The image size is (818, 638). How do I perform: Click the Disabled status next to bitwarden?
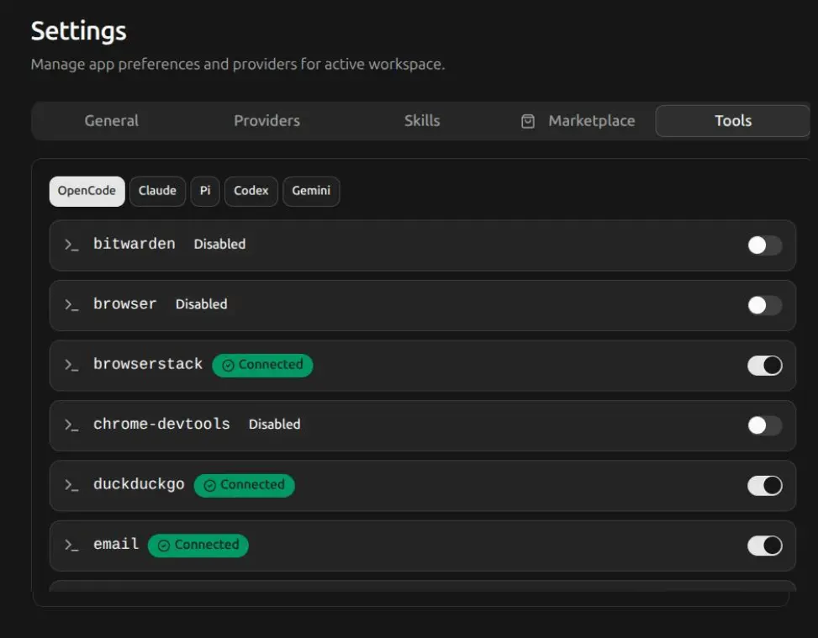click(x=219, y=244)
